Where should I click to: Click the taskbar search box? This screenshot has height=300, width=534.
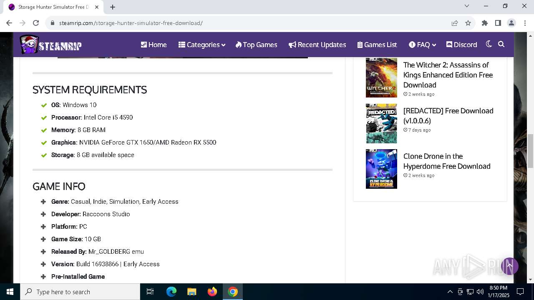80,292
